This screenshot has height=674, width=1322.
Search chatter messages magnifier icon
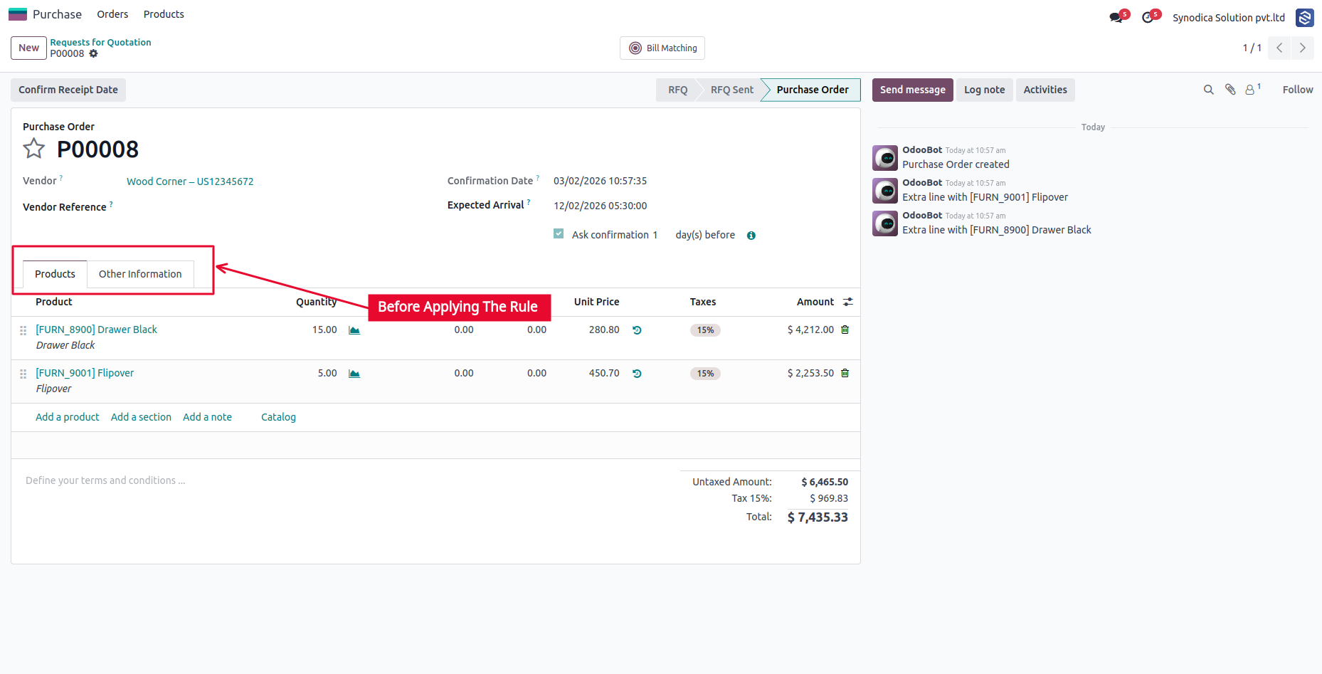click(1208, 90)
